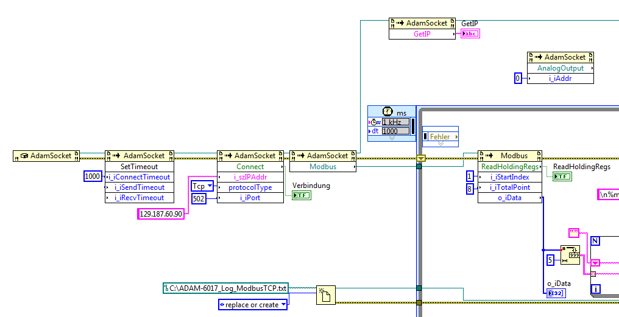Click the GetIP AdamSocket node header
Screen dimensions: 619x317
pos(422,23)
